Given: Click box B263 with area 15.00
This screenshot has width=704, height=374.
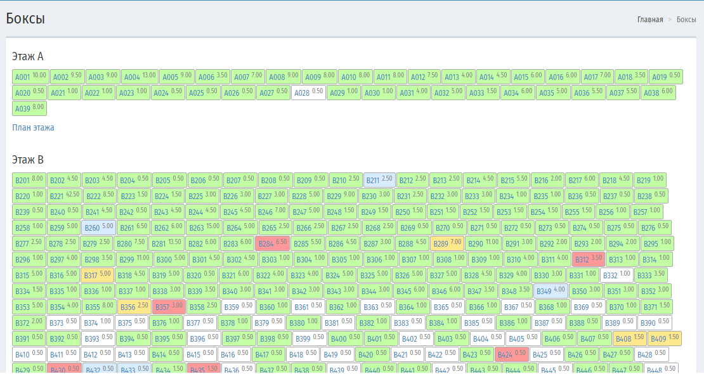Looking at the screenshot, I should (x=204, y=228).
